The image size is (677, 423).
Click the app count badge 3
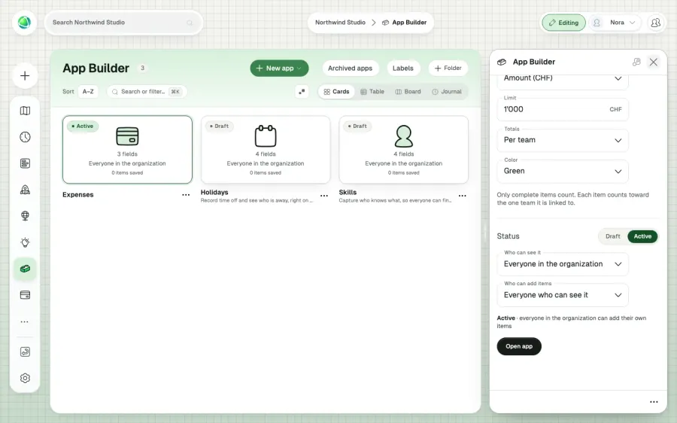click(142, 68)
